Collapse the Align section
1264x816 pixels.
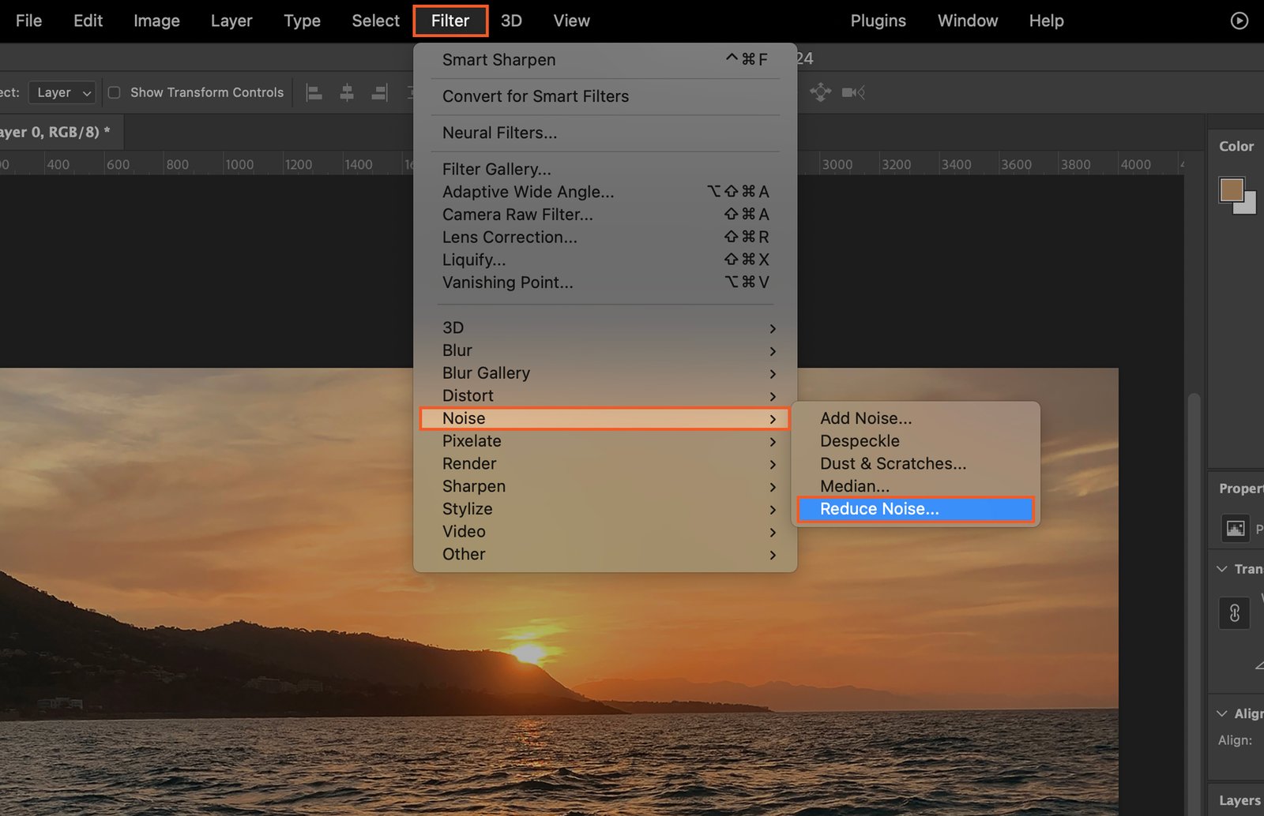point(1222,713)
